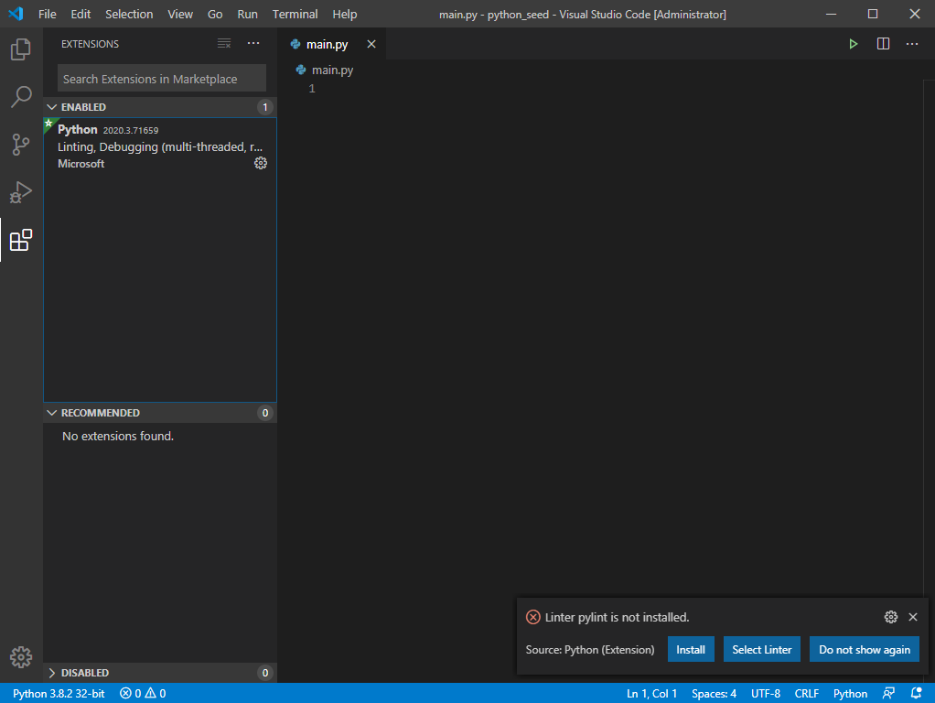This screenshot has width=935, height=703.
Task: Click DISABLED count badge 0
Action: [265, 673]
